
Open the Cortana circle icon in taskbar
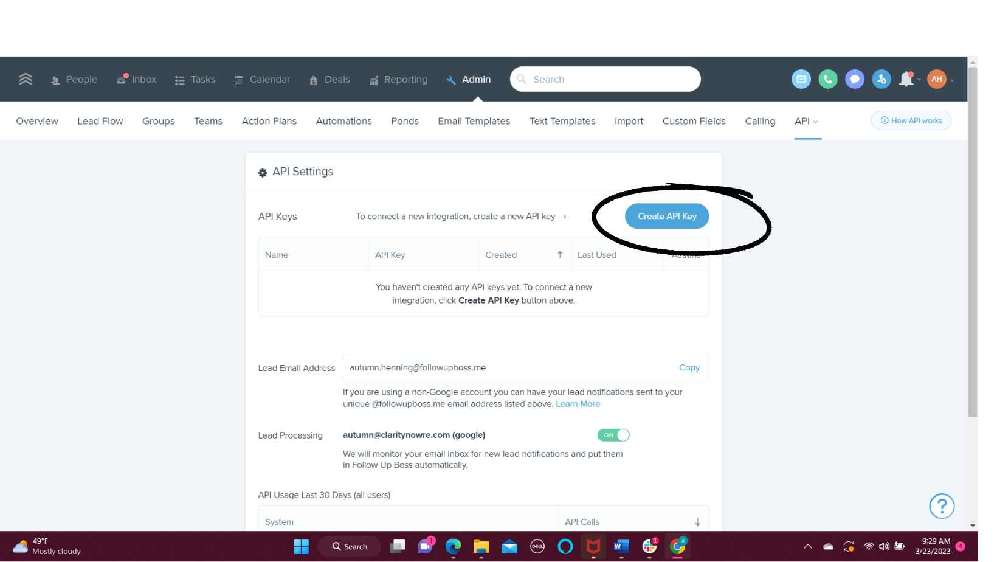pyautogui.click(x=565, y=547)
